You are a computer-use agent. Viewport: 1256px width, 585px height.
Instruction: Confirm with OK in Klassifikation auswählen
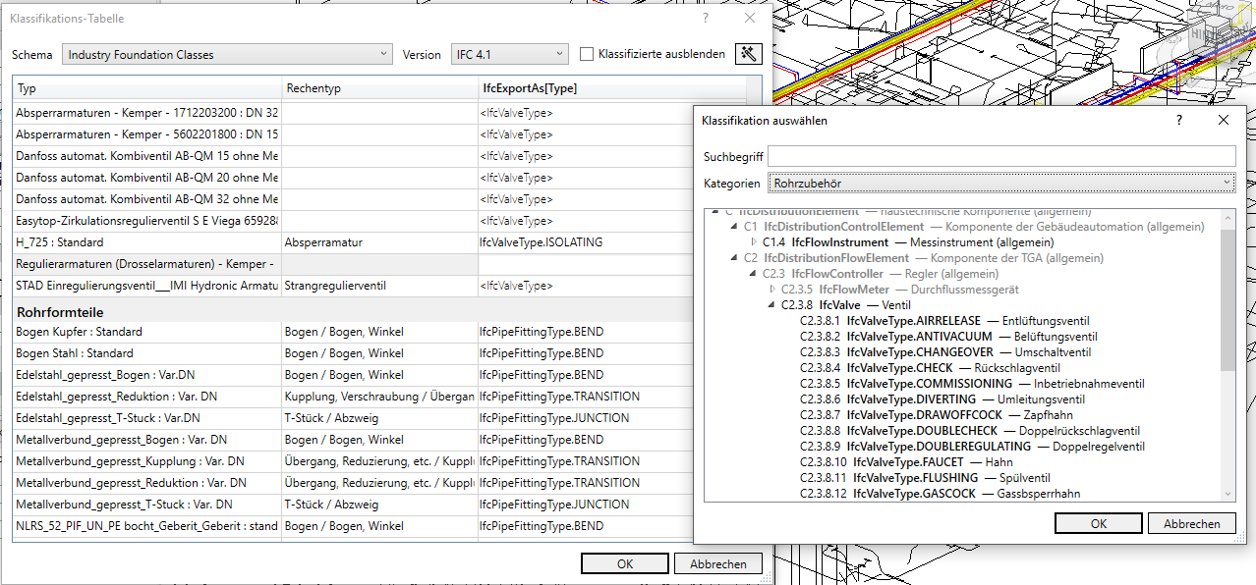pyautogui.click(x=1098, y=524)
